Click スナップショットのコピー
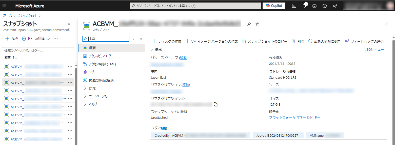This screenshot has height=145, width=395. point(265,41)
